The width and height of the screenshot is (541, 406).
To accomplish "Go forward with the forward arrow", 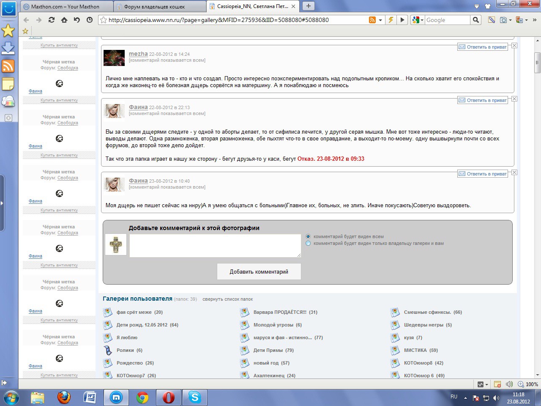I will 39,20.
